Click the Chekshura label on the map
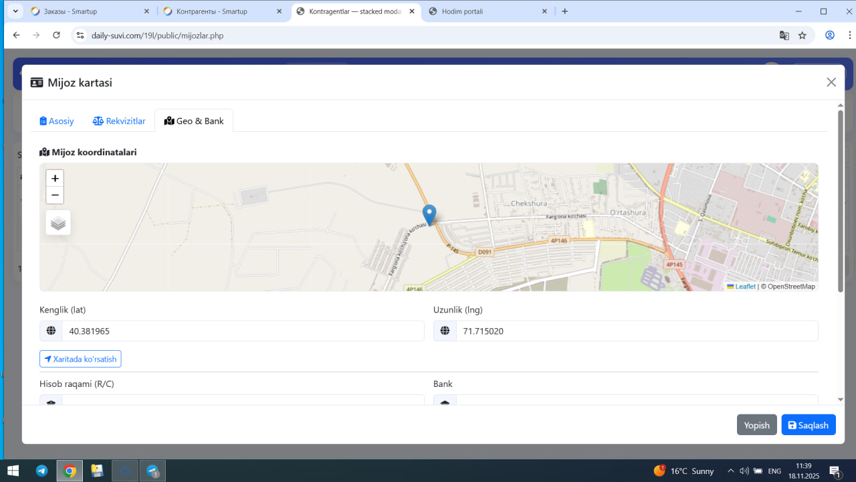Viewport: 856px width, 482px height. click(528, 204)
